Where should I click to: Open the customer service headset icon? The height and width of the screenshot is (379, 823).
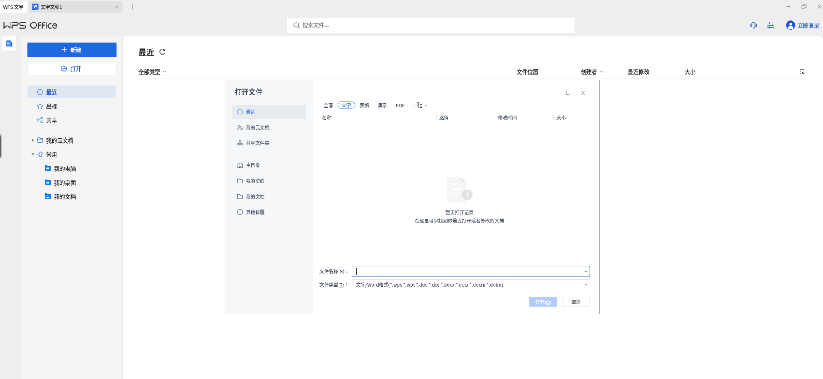[753, 25]
